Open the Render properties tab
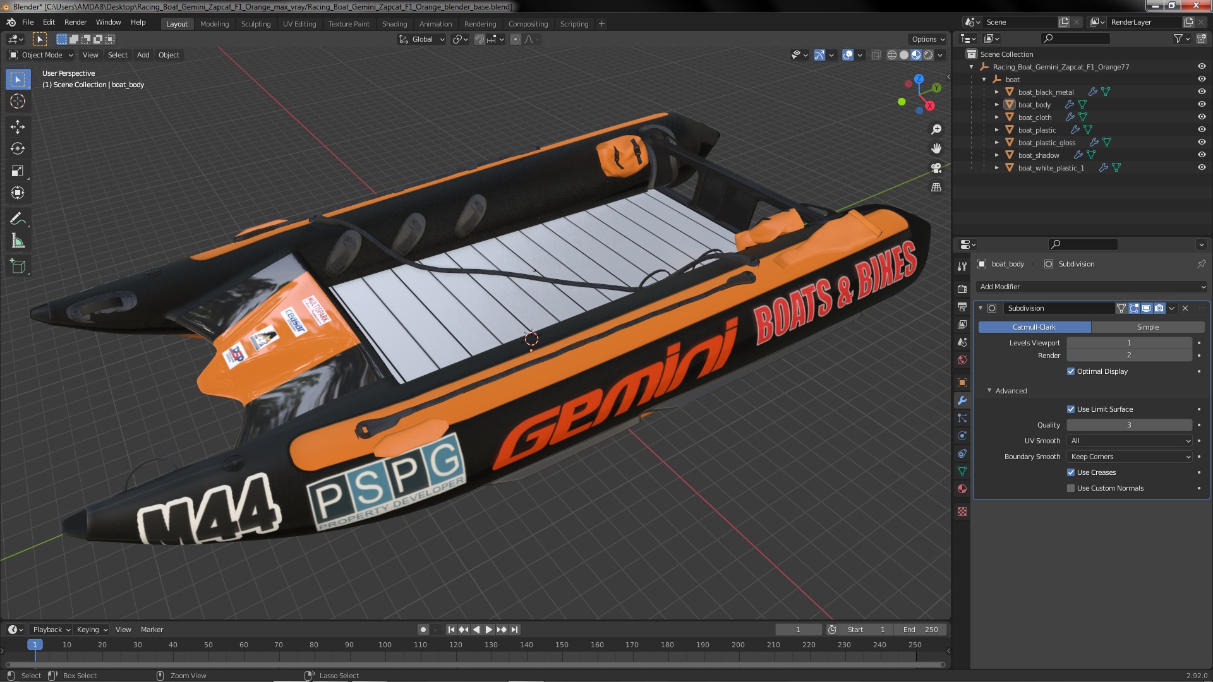 (x=962, y=289)
